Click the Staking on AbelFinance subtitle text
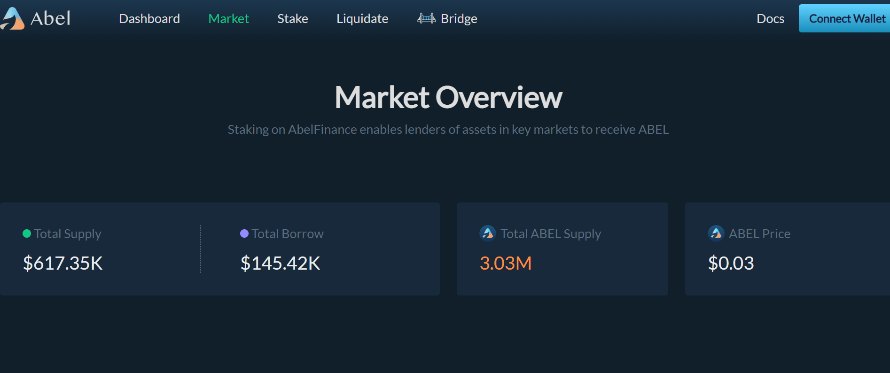Viewport: 890px width, 373px height. point(448,130)
